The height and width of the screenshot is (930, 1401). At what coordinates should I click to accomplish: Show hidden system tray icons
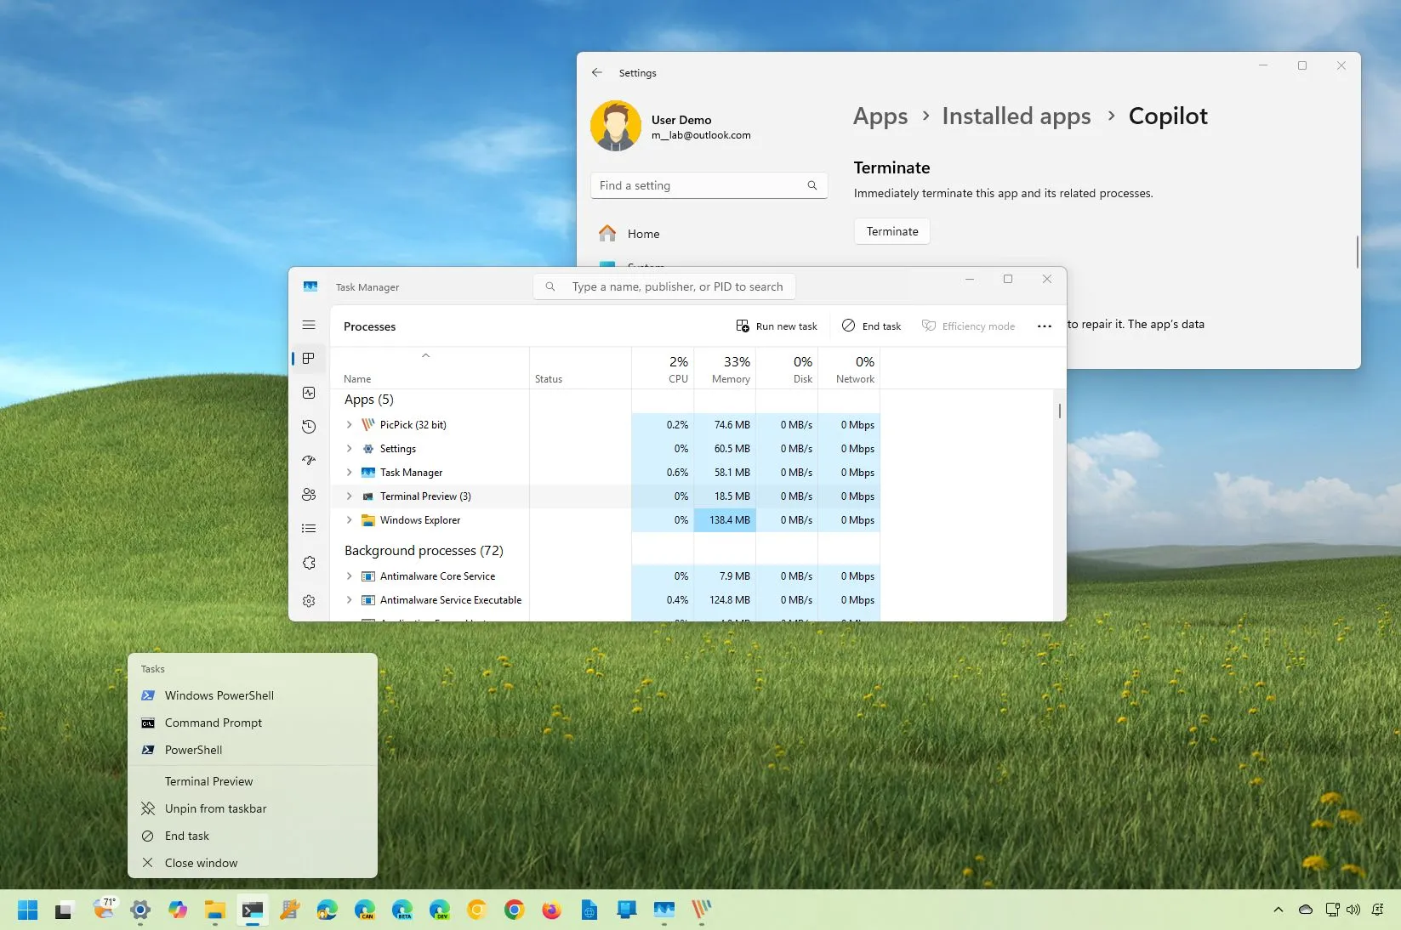click(x=1278, y=910)
